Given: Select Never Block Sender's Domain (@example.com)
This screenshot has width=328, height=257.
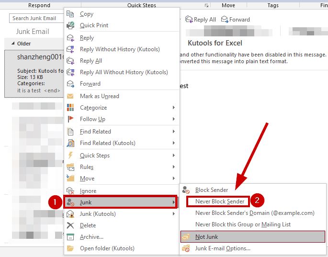Looking at the screenshot, I should point(253,213).
